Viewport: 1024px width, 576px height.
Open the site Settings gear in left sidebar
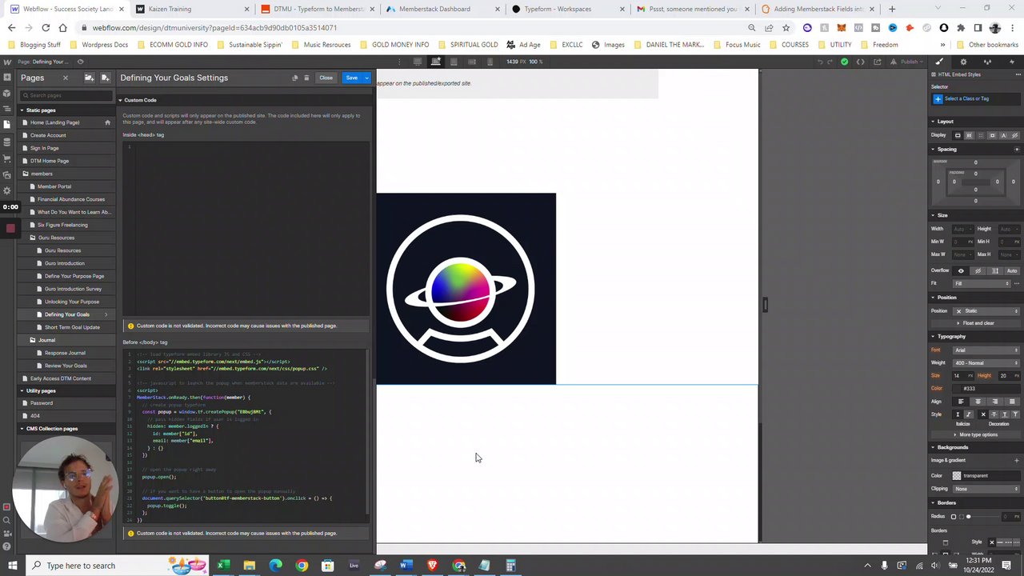7,190
